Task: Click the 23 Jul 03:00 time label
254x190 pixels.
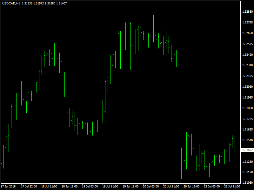Action: pos(212,187)
